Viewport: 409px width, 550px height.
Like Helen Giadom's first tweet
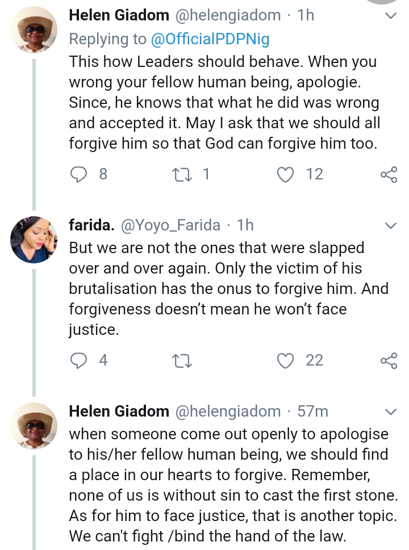pos(285,174)
